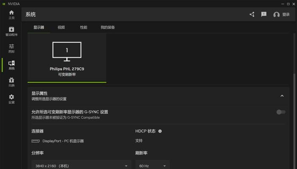The width and height of the screenshot is (297, 169).
Task: Click the 刷新率 label
Action: pos(142,153)
